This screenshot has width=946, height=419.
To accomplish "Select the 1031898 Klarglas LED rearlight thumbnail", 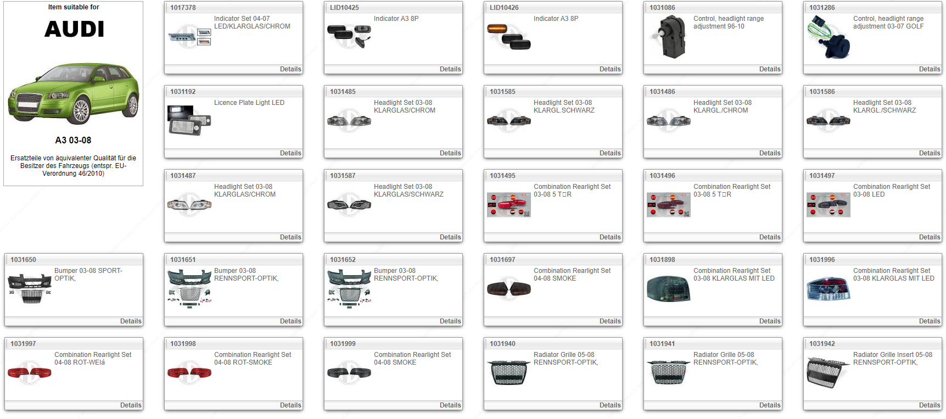I will [669, 288].
